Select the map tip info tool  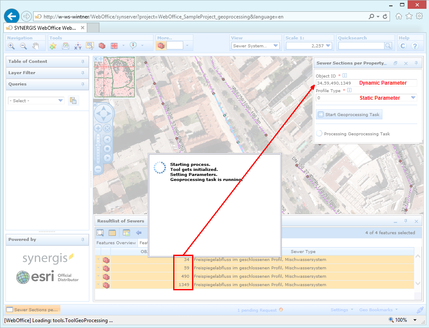(x=133, y=46)
